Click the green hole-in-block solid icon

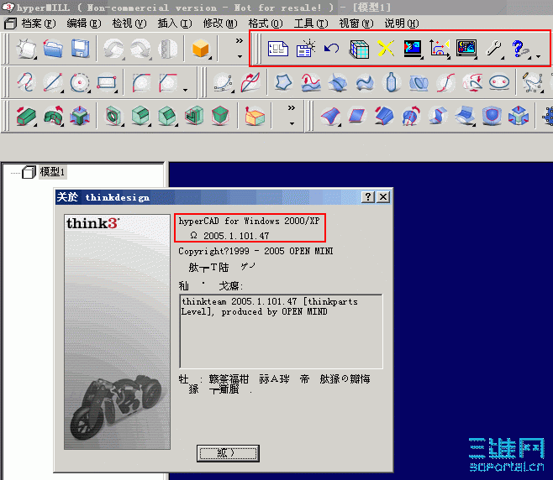coord(113,116)
